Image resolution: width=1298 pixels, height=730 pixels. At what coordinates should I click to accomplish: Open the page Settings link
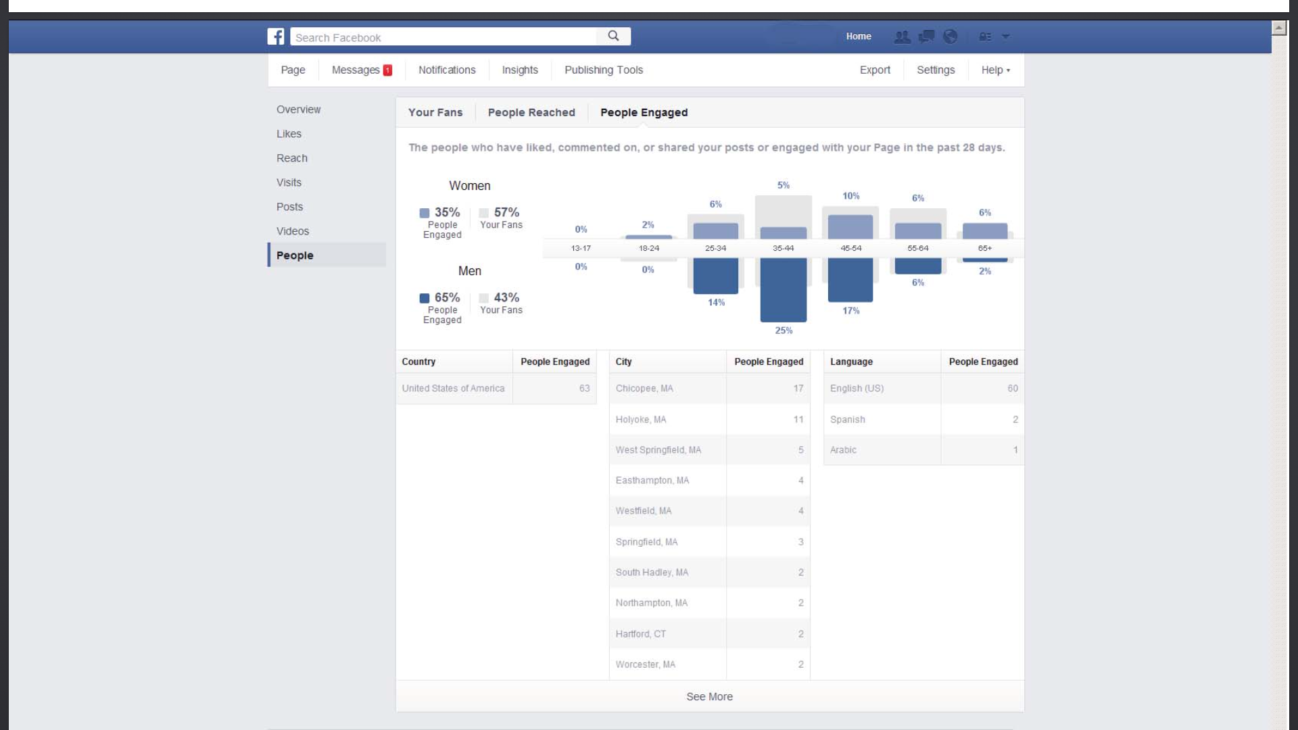(936, 70)
